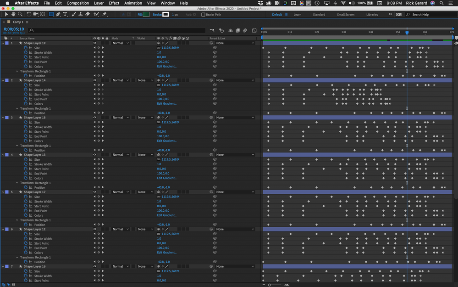Hide Shape Layer 19 with its eye icon
Viewport: 458px width, 287px height.
pos(94,43)
